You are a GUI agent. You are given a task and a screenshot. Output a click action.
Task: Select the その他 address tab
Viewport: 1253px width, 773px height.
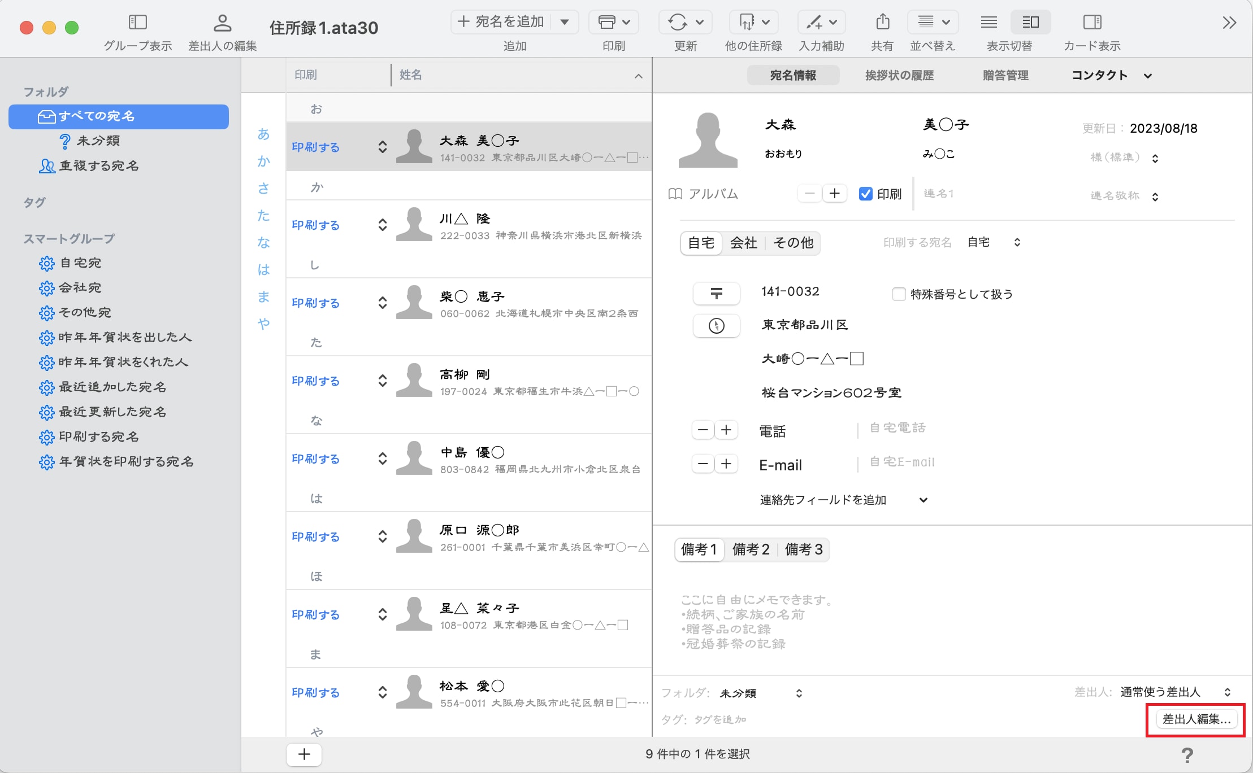pos(793,243)
